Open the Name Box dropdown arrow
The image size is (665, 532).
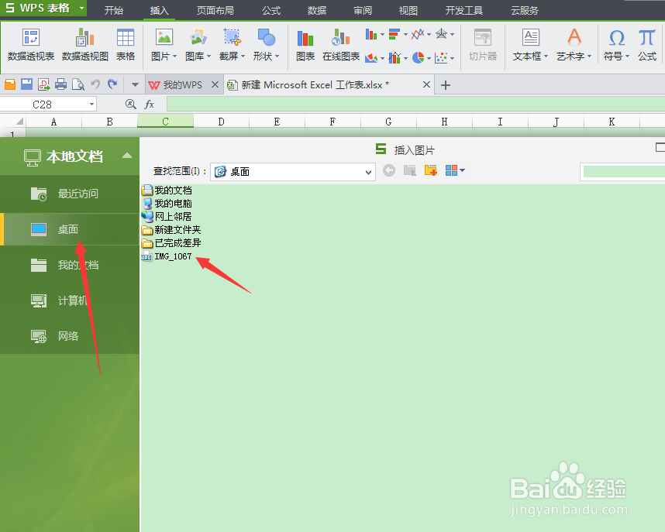pyautogui.click(x=91, y=105)
